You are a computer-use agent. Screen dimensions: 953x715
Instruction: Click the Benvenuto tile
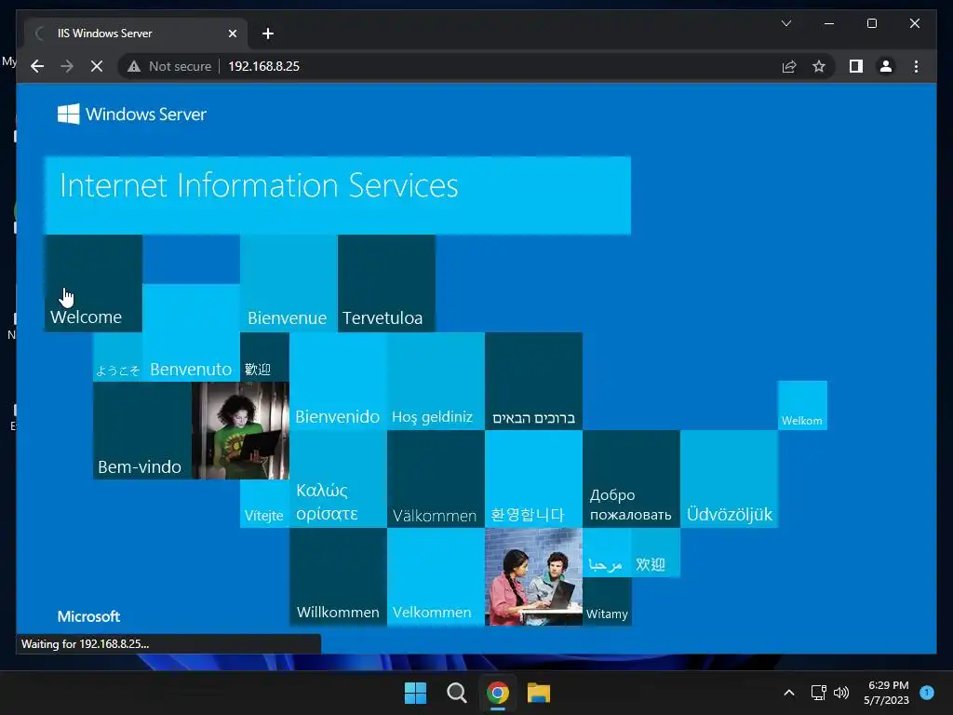pos(191,332)
